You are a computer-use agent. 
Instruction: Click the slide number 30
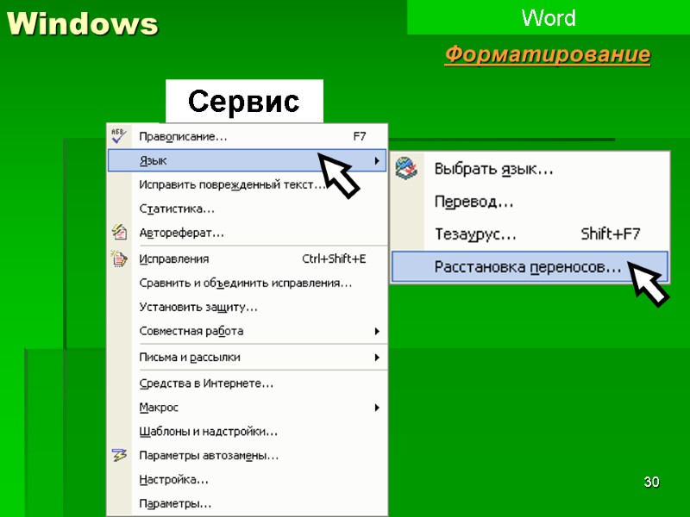tap(651, 482)
